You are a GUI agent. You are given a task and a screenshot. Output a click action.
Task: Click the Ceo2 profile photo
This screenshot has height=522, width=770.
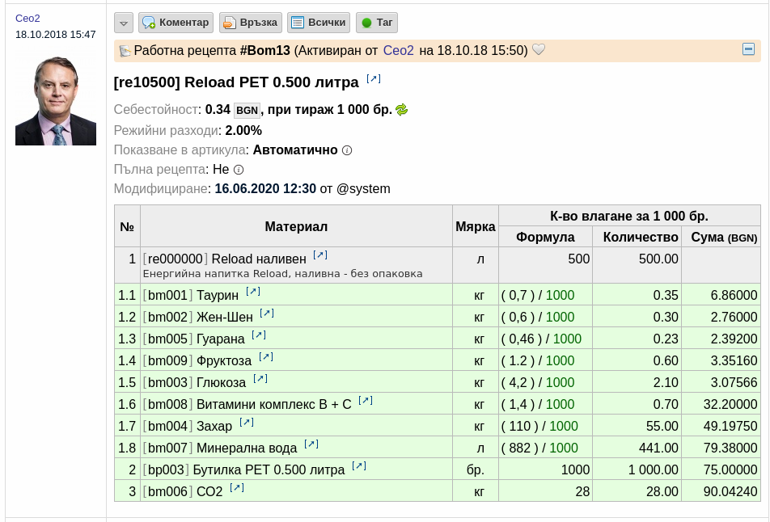coord(56,100)
